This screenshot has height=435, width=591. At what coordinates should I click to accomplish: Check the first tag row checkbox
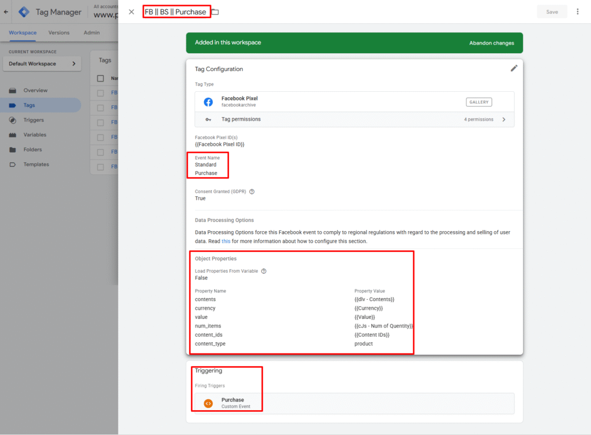click(100, 93)
